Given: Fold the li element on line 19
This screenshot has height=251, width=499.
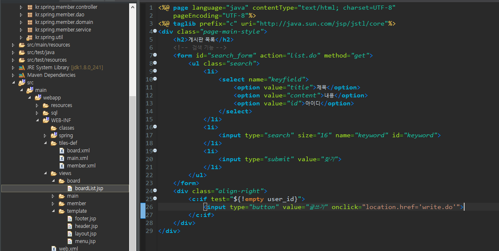Looking at the screenshot, I should pyautogui.click(x=155, y=150).
